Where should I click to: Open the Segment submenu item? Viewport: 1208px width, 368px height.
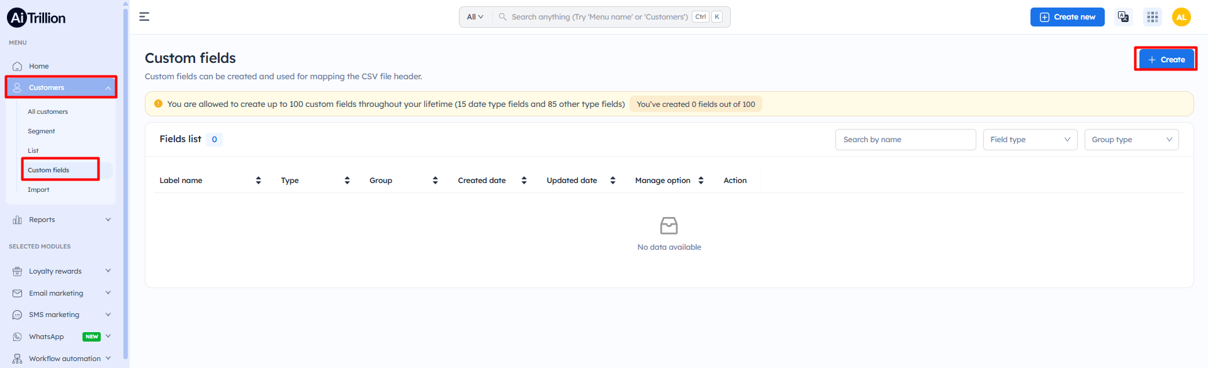click(42, 131)
